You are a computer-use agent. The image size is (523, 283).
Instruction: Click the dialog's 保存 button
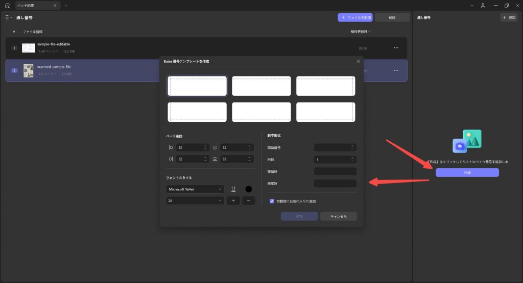299,216
